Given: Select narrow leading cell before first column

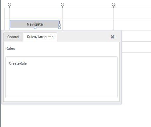Looking at the screenshot, I should (7, 13).
